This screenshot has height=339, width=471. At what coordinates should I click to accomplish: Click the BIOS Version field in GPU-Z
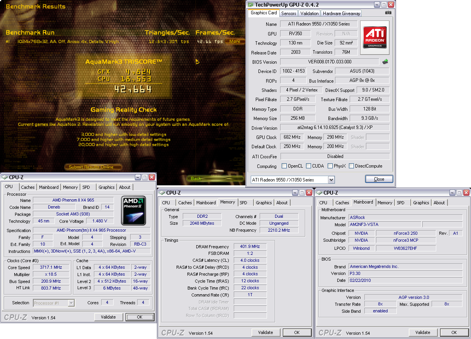tap(330, 62)
